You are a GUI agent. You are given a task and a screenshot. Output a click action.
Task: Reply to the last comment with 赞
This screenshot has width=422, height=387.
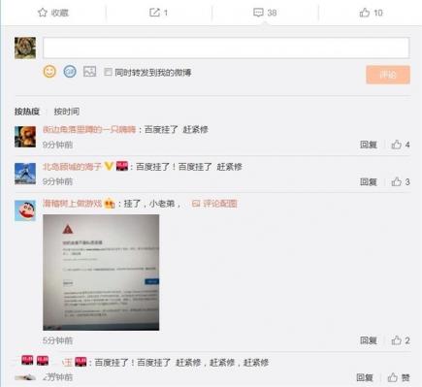pyautogui.click(x=365, y=377)
